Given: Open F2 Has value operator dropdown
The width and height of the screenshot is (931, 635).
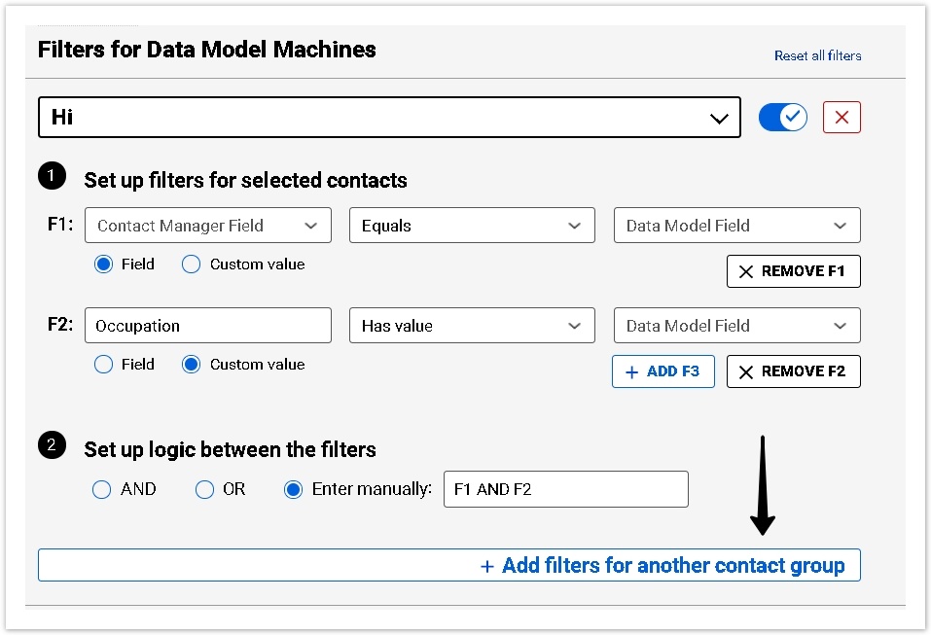Looking at the screenshot, I should coord(472,326).
